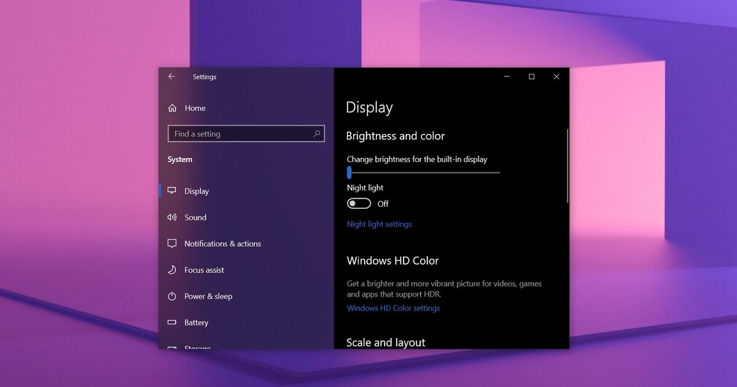Close the Settings window
The height and width of the screenshot is (387, 737).
[556, 77]
